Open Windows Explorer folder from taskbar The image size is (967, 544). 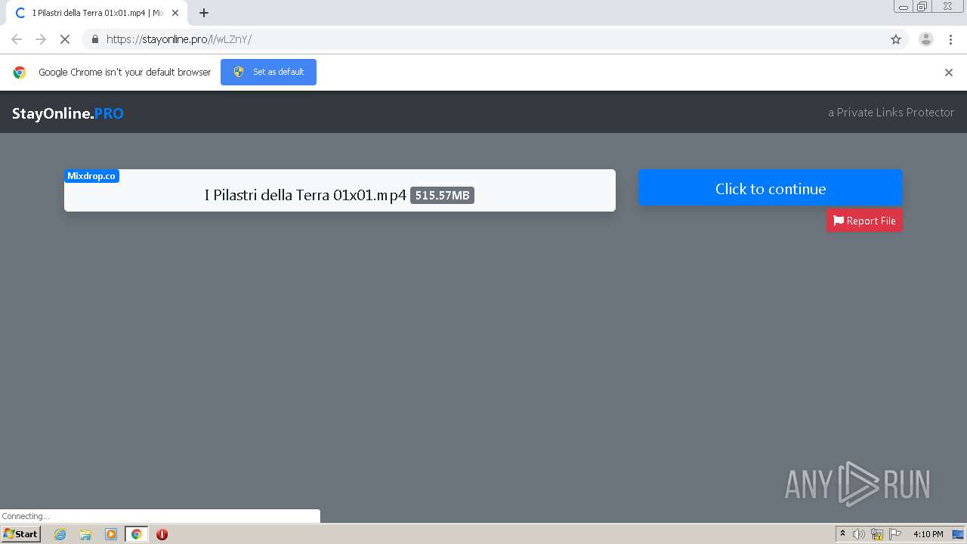85,534
